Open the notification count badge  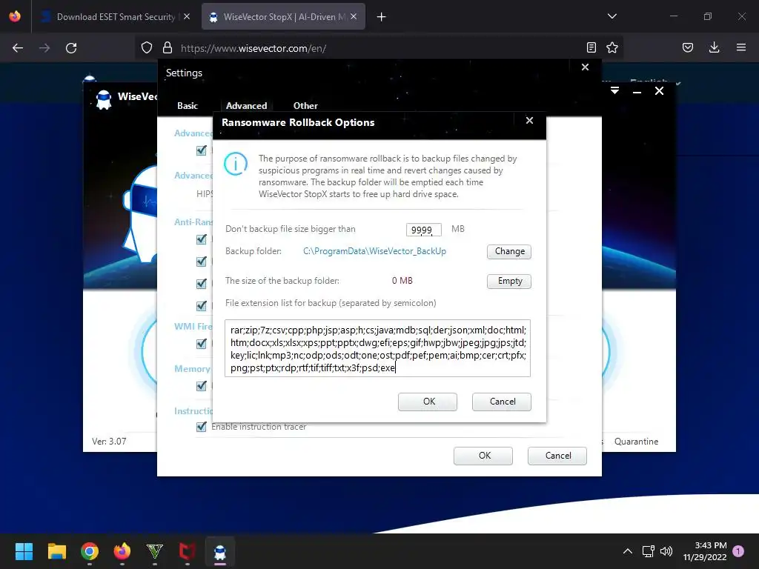[x=738, y=550]
